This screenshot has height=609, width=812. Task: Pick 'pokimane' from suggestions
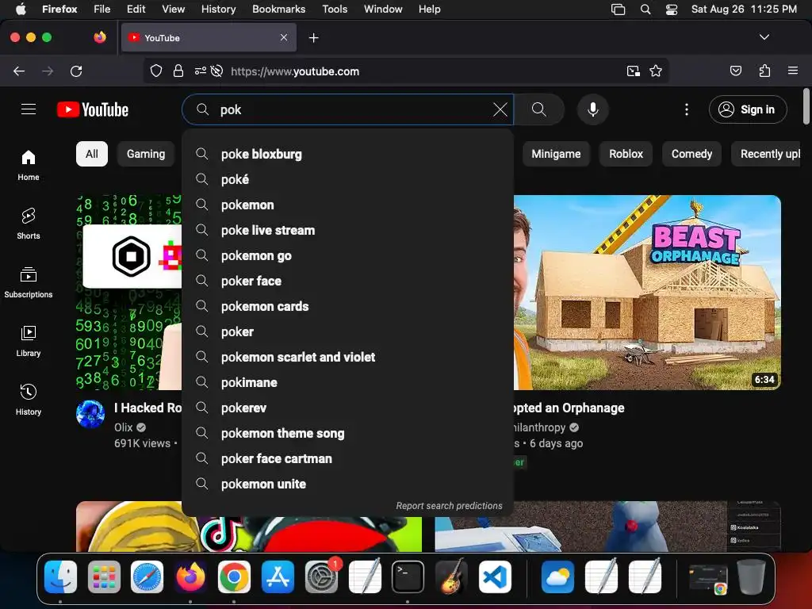pyautogui.click(x=347, y=383)
